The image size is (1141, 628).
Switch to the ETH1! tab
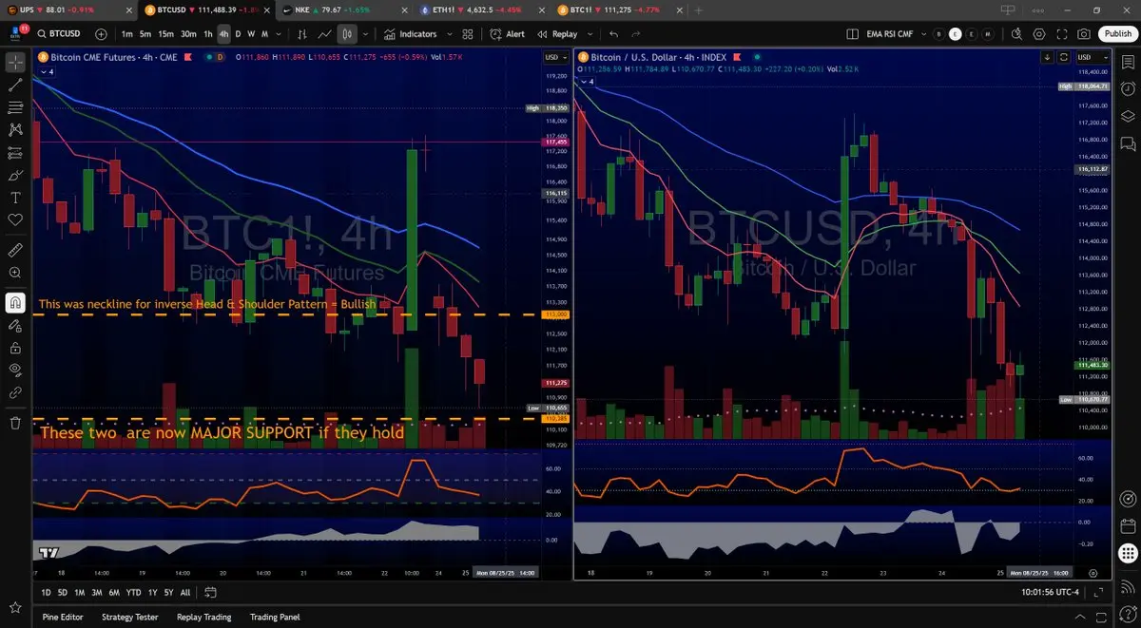point(482,10)
